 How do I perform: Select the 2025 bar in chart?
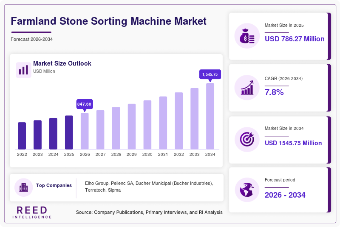(x=69, y=132)
